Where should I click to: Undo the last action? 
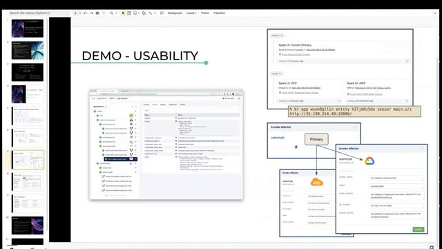pyautogui.click(x=86, y=13)
